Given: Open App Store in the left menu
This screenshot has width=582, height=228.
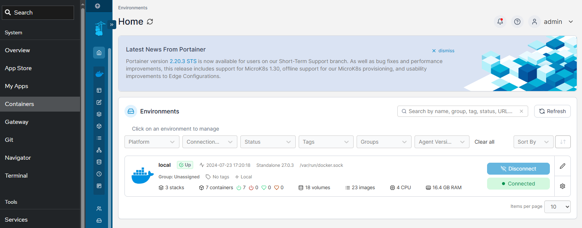Looking at the screenshot, I should point(18,68).
